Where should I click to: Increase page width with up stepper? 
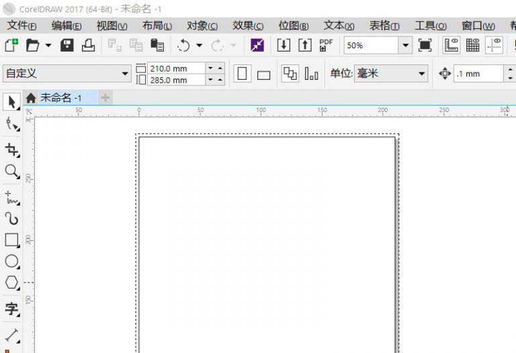tap(220, 68)
